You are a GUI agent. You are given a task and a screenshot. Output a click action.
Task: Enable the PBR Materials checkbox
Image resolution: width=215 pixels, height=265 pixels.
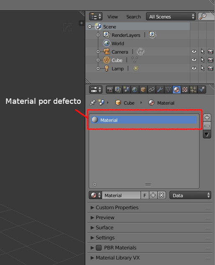point(99,247)
